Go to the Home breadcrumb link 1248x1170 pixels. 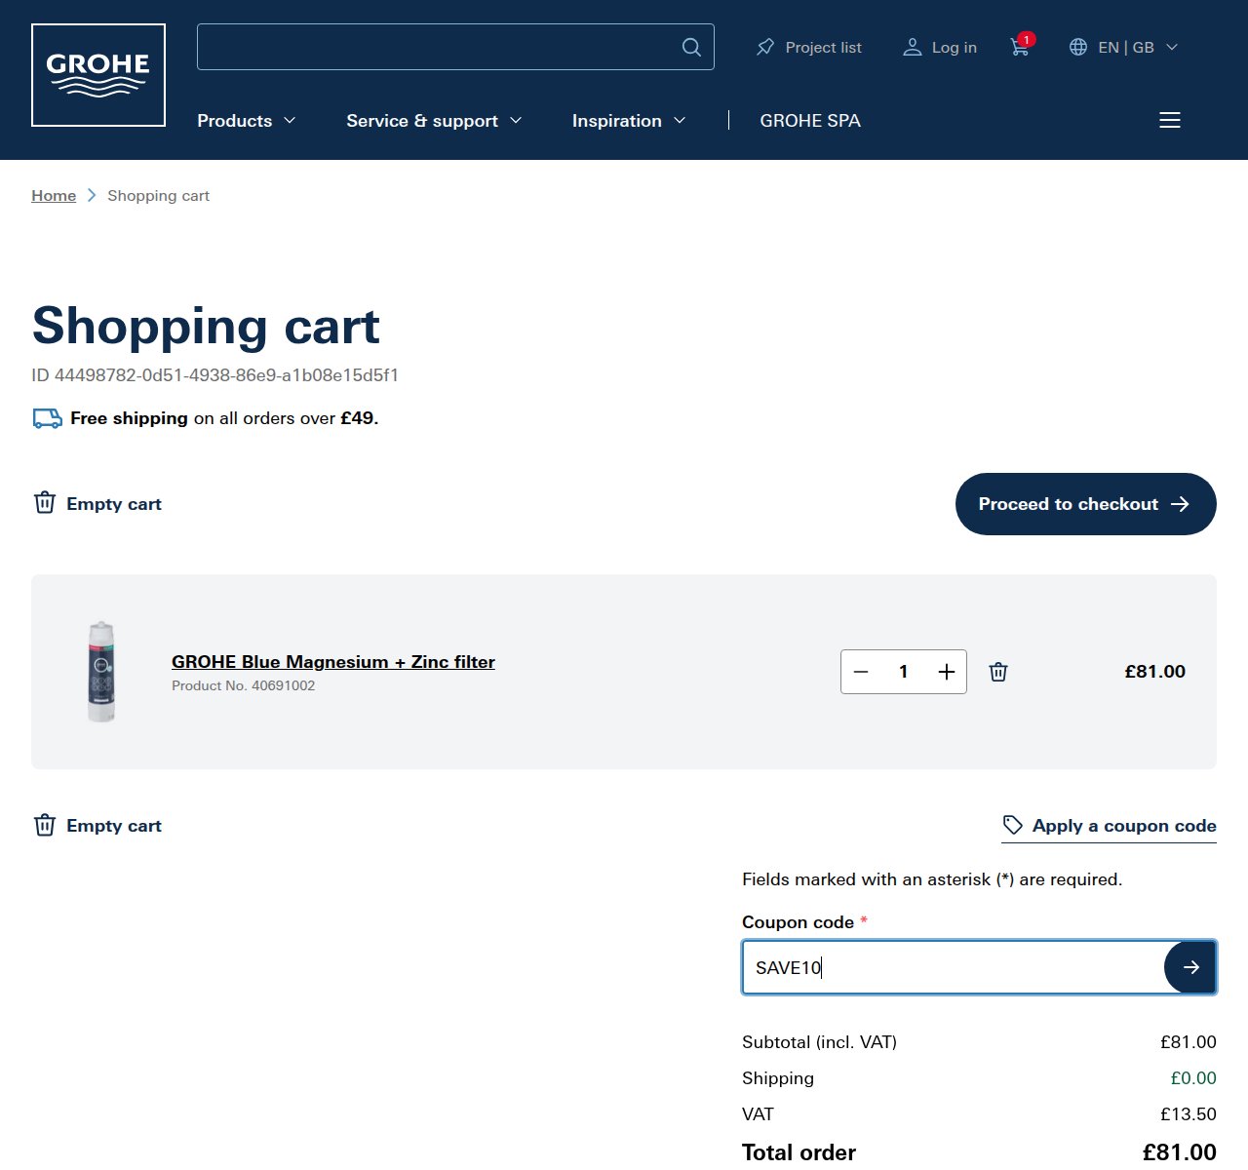[54, 196]
